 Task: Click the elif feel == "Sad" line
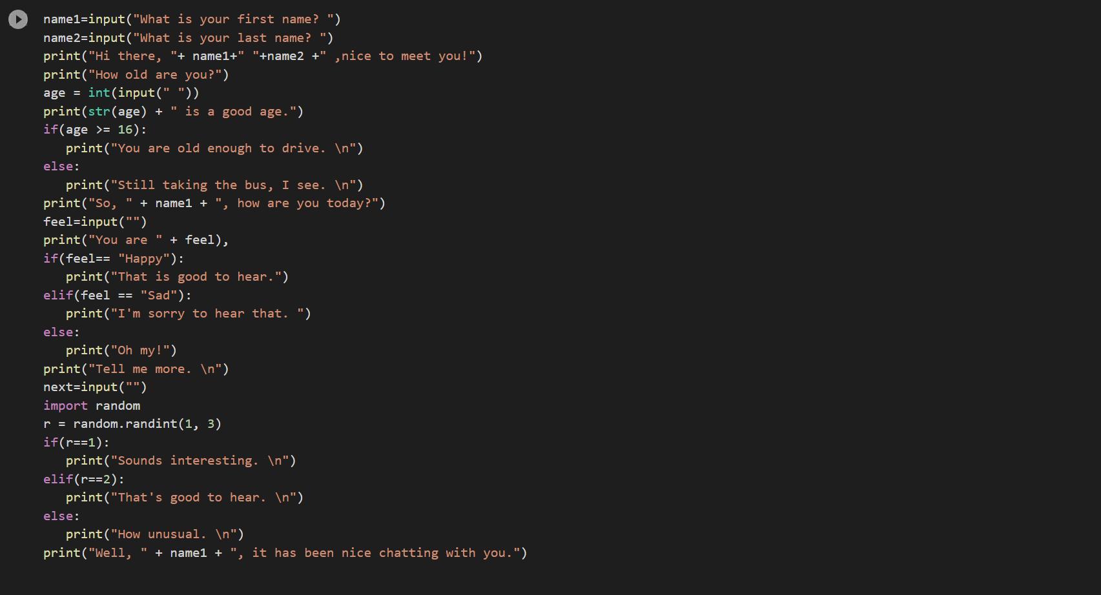pos(118,296)
